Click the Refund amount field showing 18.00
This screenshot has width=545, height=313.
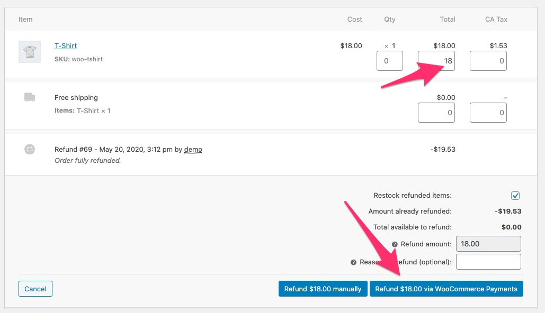pos(488,243)
